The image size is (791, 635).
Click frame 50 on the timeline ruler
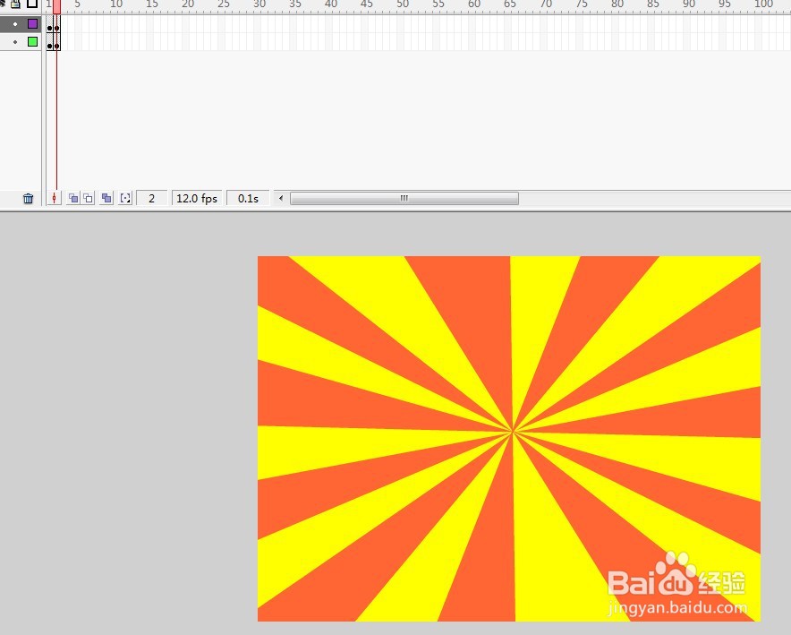coord(403,4)
